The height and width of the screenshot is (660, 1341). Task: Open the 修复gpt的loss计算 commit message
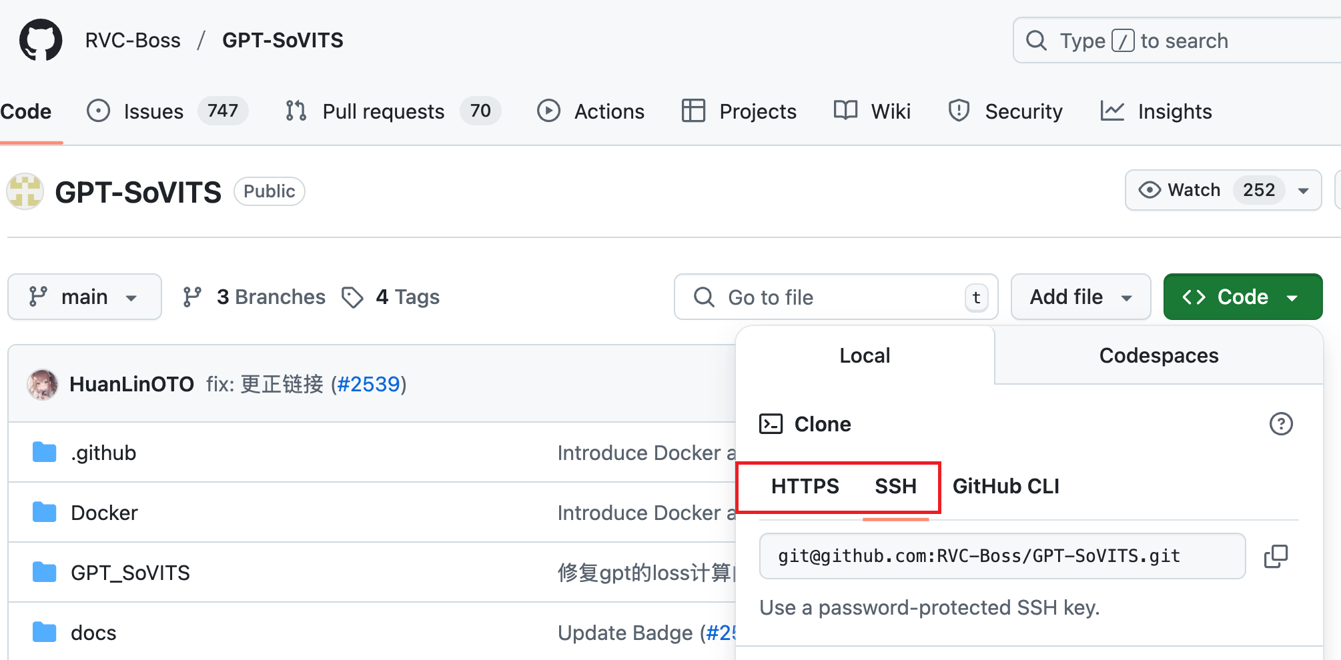[646, 573]
